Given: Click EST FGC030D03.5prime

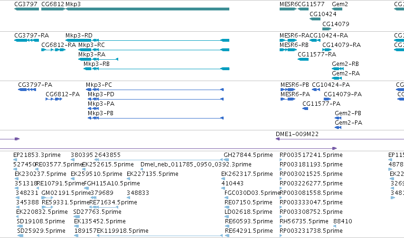Looking at the screenshot, I should point(227,198).
